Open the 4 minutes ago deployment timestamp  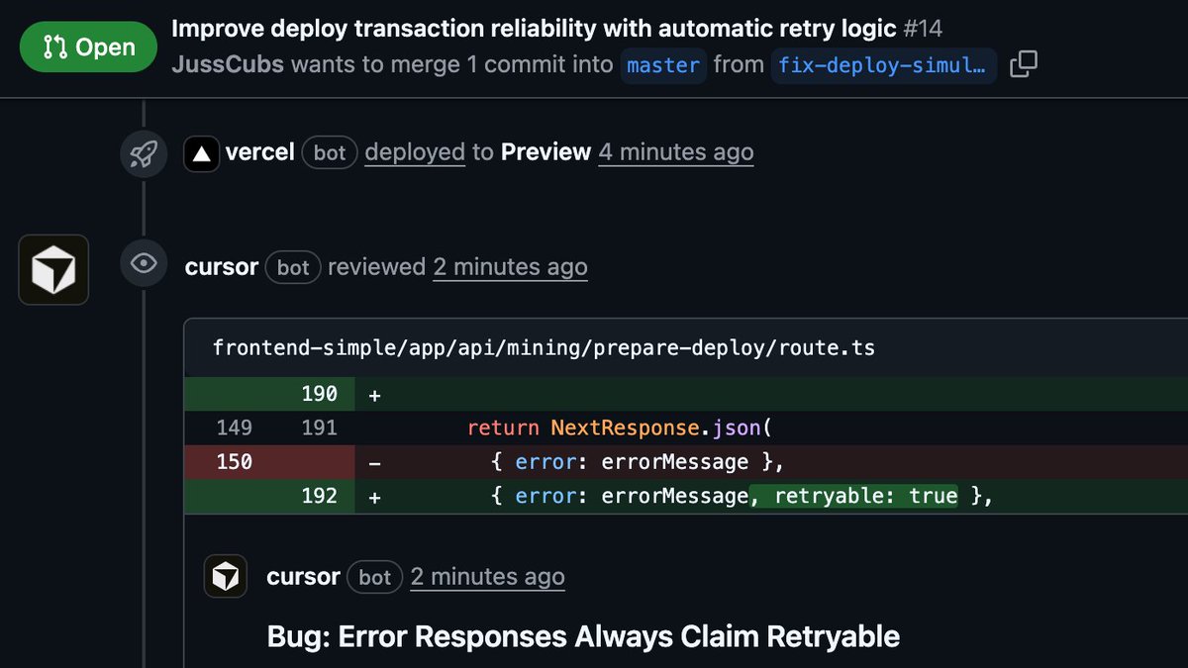tap(675, 152)
